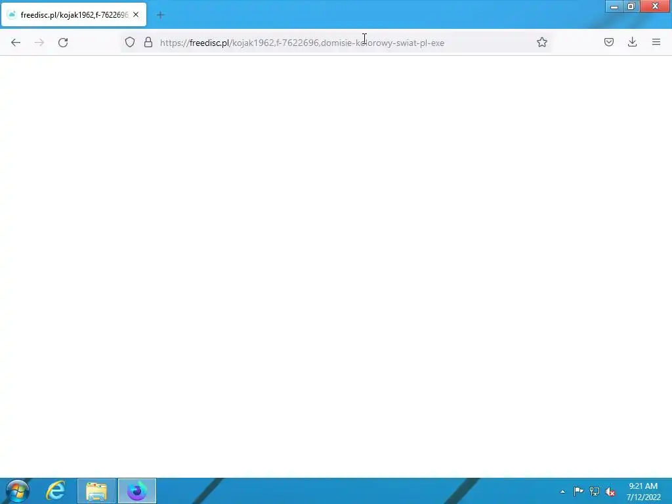
Task: Bookmark this page with the star
Action: [541, 42]
